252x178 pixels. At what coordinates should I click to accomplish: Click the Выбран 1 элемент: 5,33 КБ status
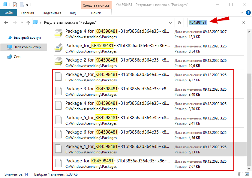(56, 174)
